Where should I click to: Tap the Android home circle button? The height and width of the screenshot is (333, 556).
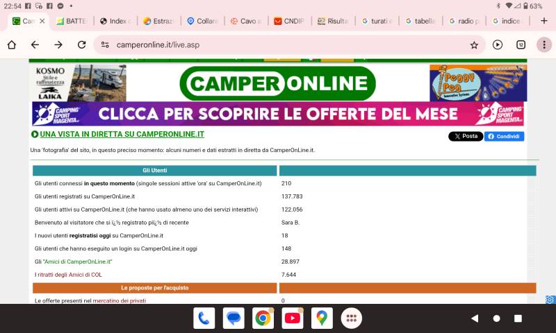pyautogui.click(x=496, y=318)
